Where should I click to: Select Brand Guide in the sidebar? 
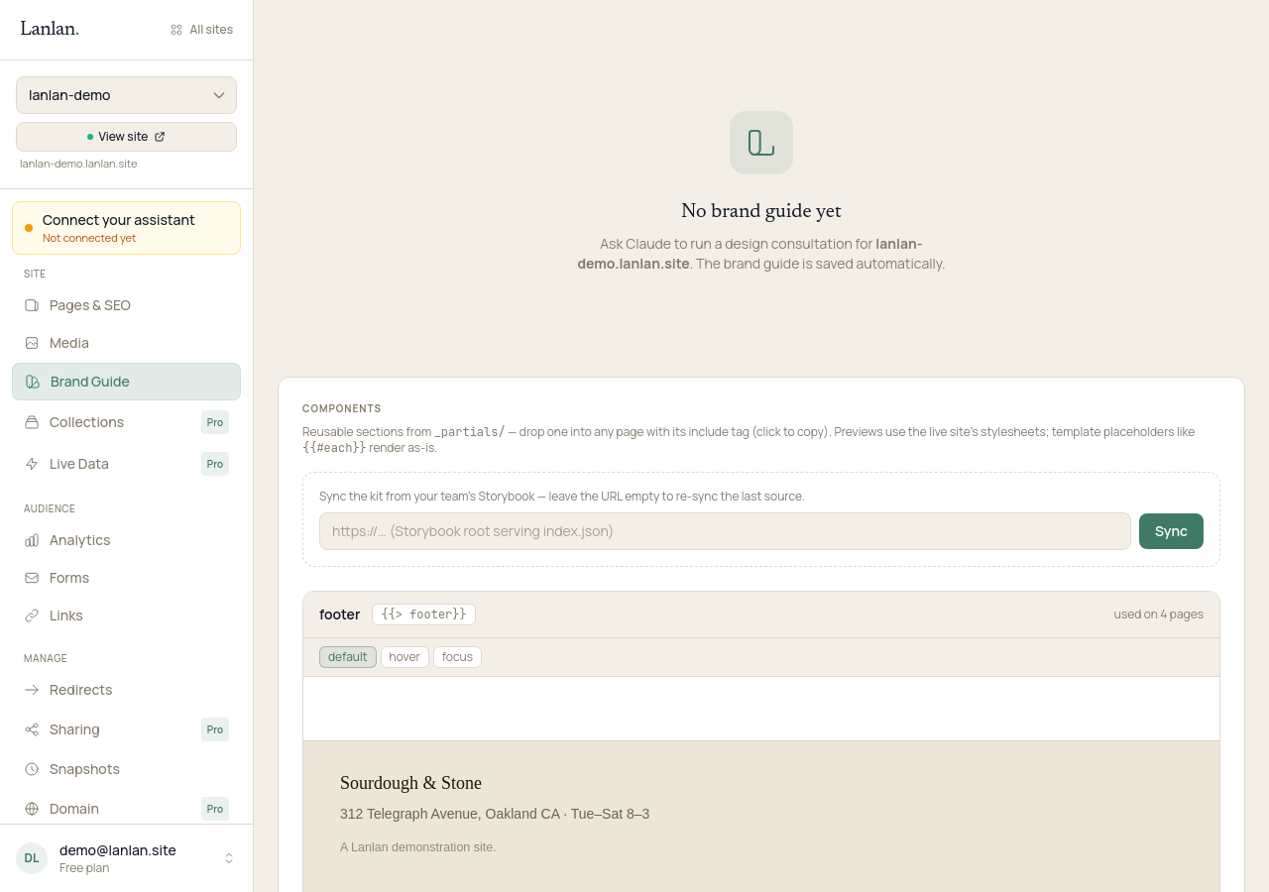click(126, 382)
